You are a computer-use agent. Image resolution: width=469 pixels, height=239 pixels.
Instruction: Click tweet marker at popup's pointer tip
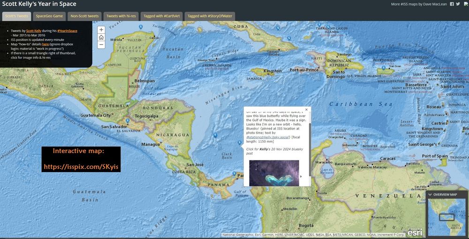[239, 143]
